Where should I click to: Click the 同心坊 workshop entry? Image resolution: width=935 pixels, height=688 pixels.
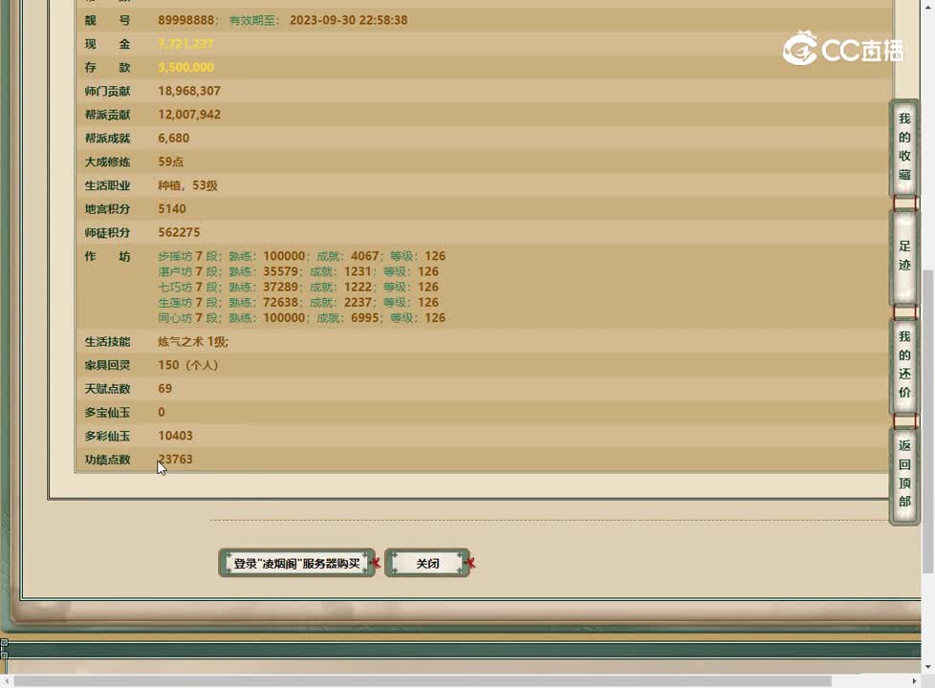(x=175, y=318)
